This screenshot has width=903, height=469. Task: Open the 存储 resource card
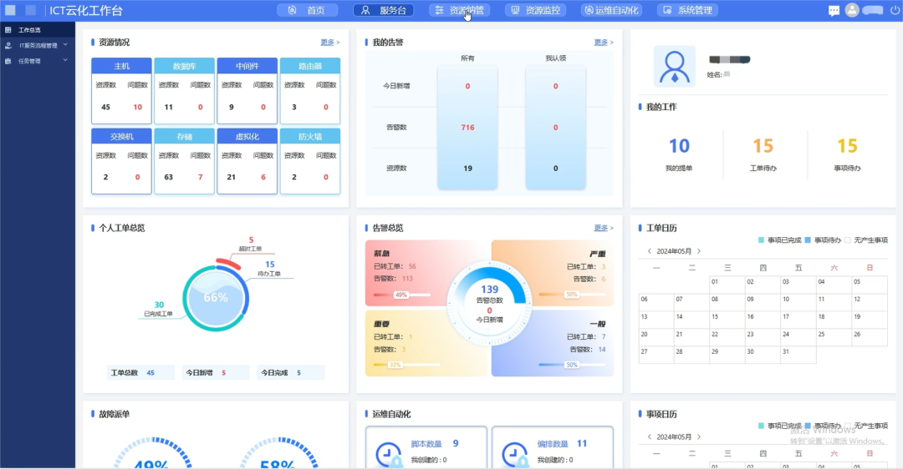tap(184, 162)
